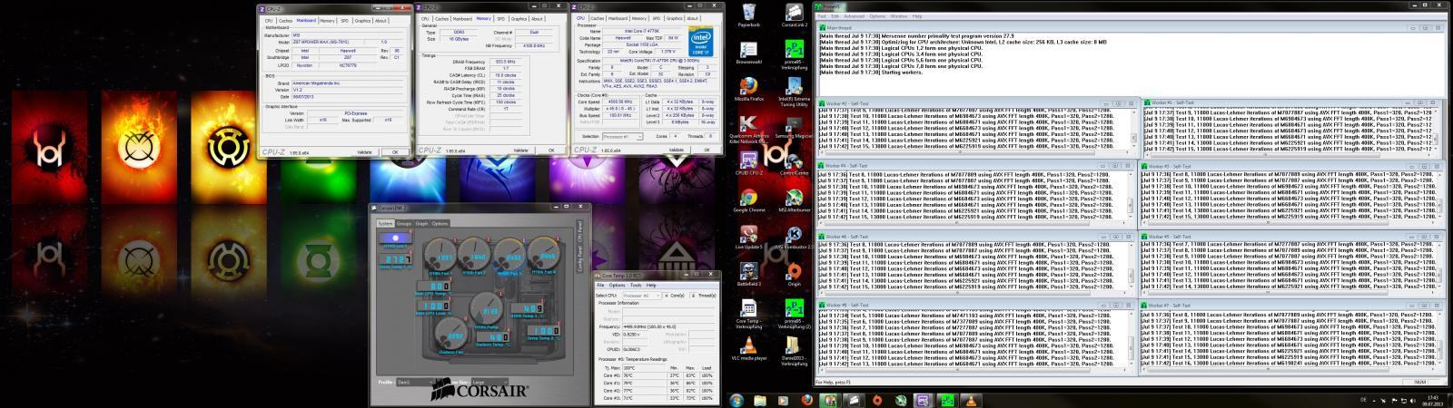This screenshot has height=408, width=1453.
Task: Click the Intel Core i7 logo in CPU-Z
Action: [x=701, y=42]
